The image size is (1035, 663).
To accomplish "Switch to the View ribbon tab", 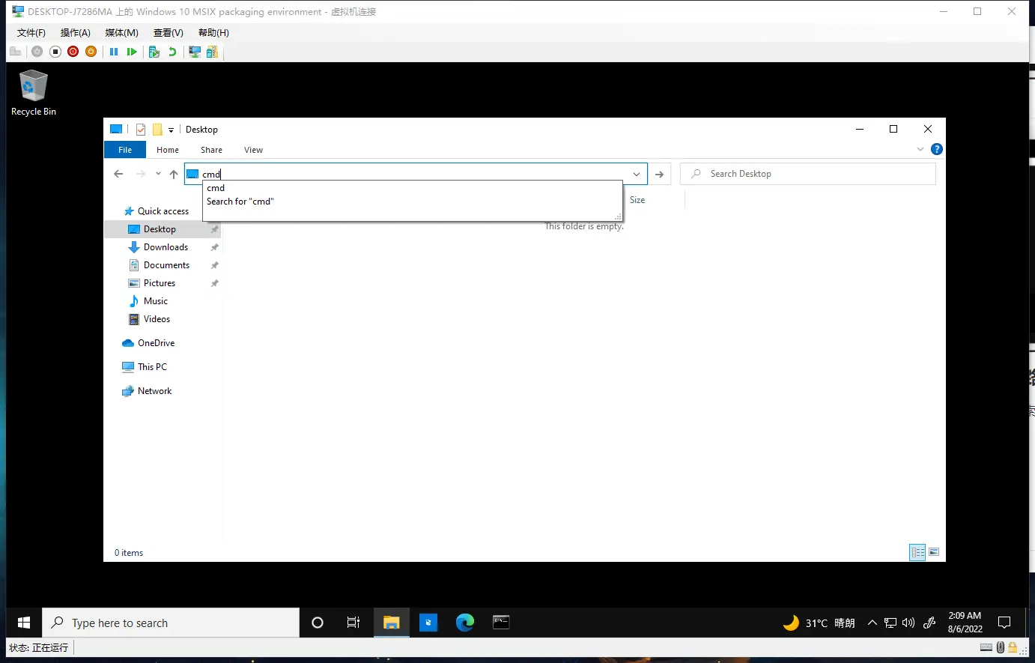I will click(x=253, y=150).
